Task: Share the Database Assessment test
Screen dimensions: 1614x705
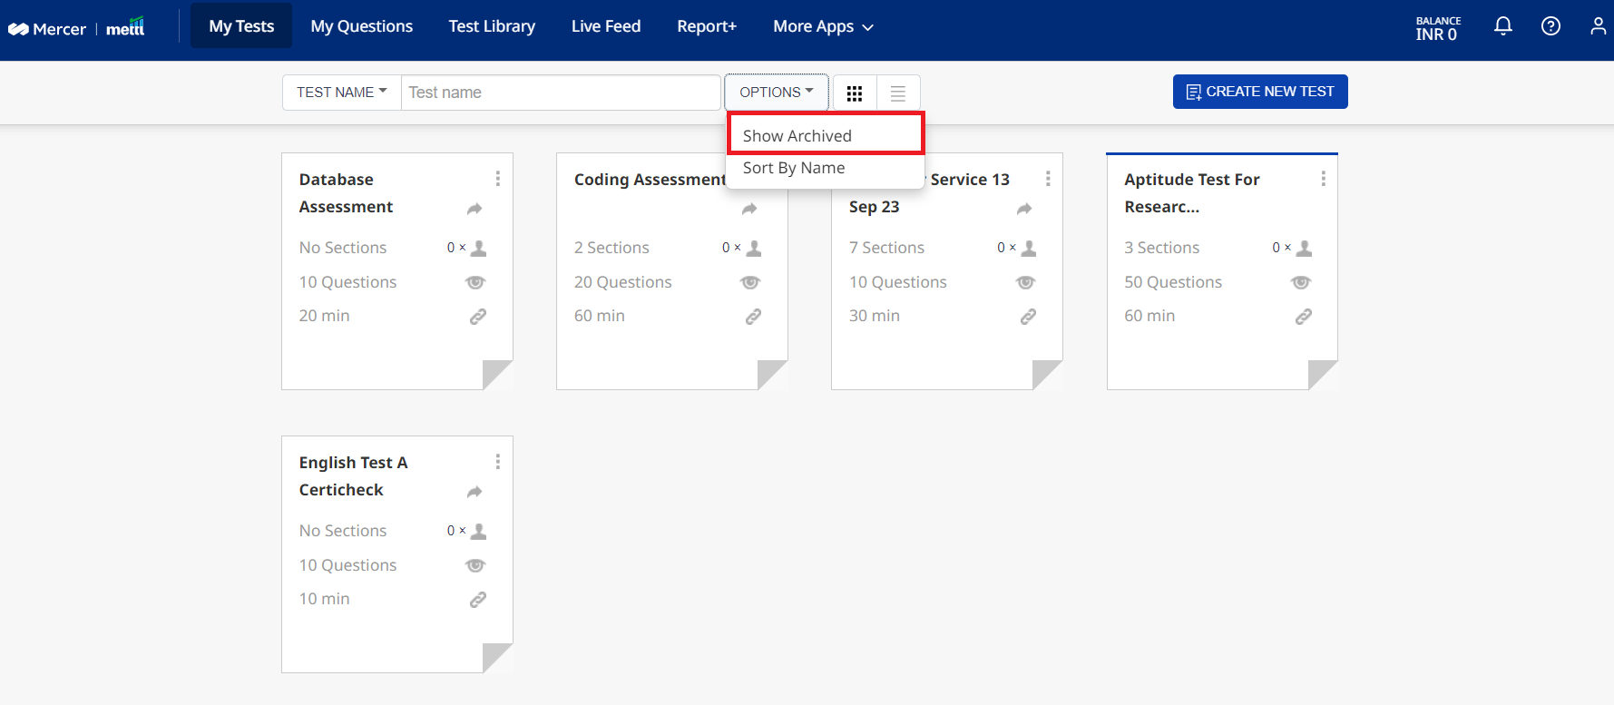Action: pyautogui.click(x=474, y=210)
